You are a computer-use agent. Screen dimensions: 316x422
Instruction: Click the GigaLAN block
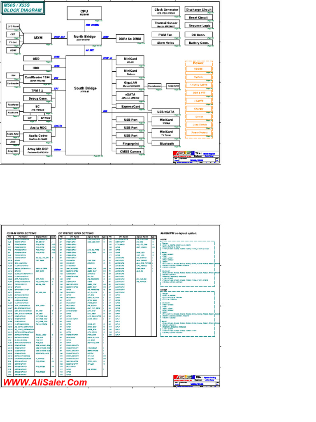tap(130, 84)
